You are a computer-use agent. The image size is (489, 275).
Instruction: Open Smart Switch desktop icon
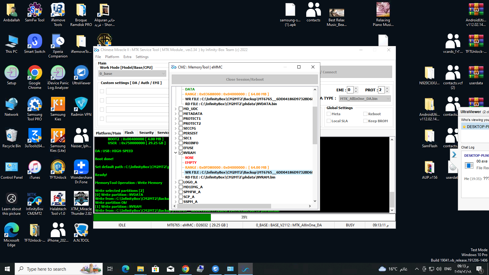click(x=35, y=44)
